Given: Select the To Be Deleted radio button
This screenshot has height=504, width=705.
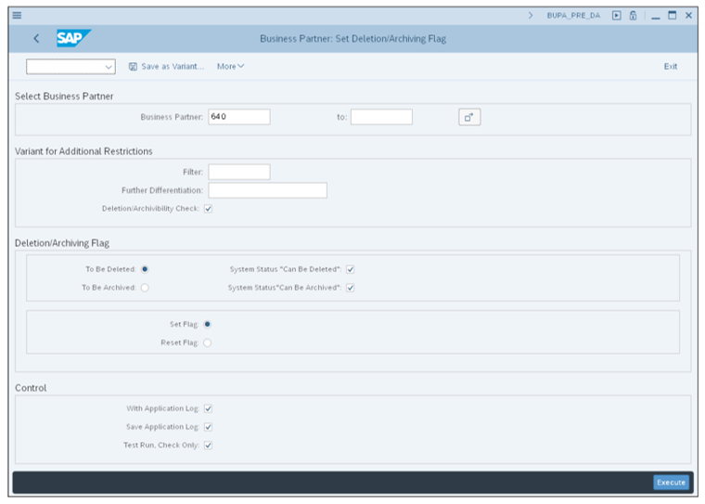Looking at the screenshot, I should (145, 269).
